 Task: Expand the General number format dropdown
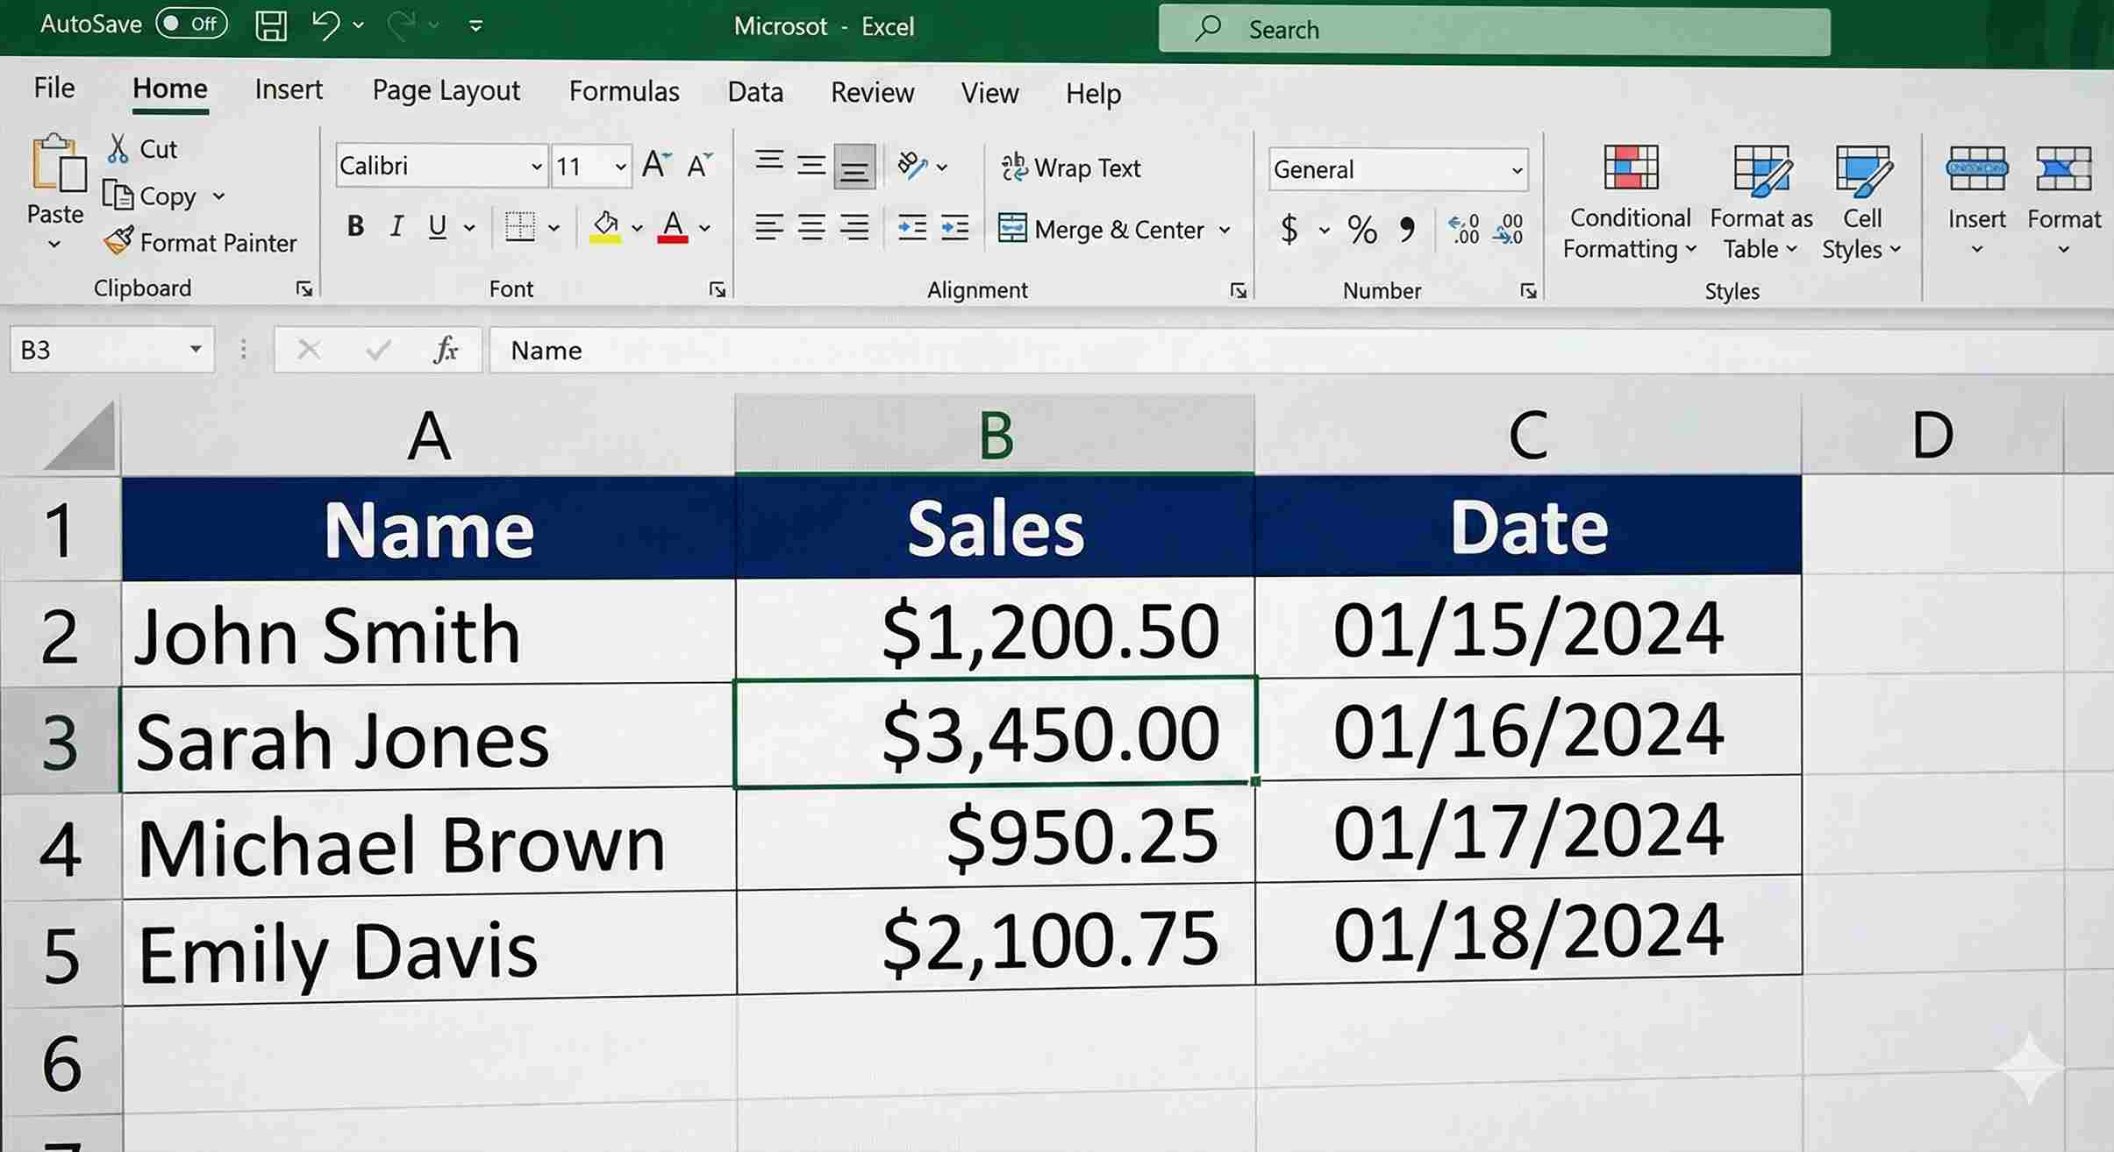(1517, 170)
